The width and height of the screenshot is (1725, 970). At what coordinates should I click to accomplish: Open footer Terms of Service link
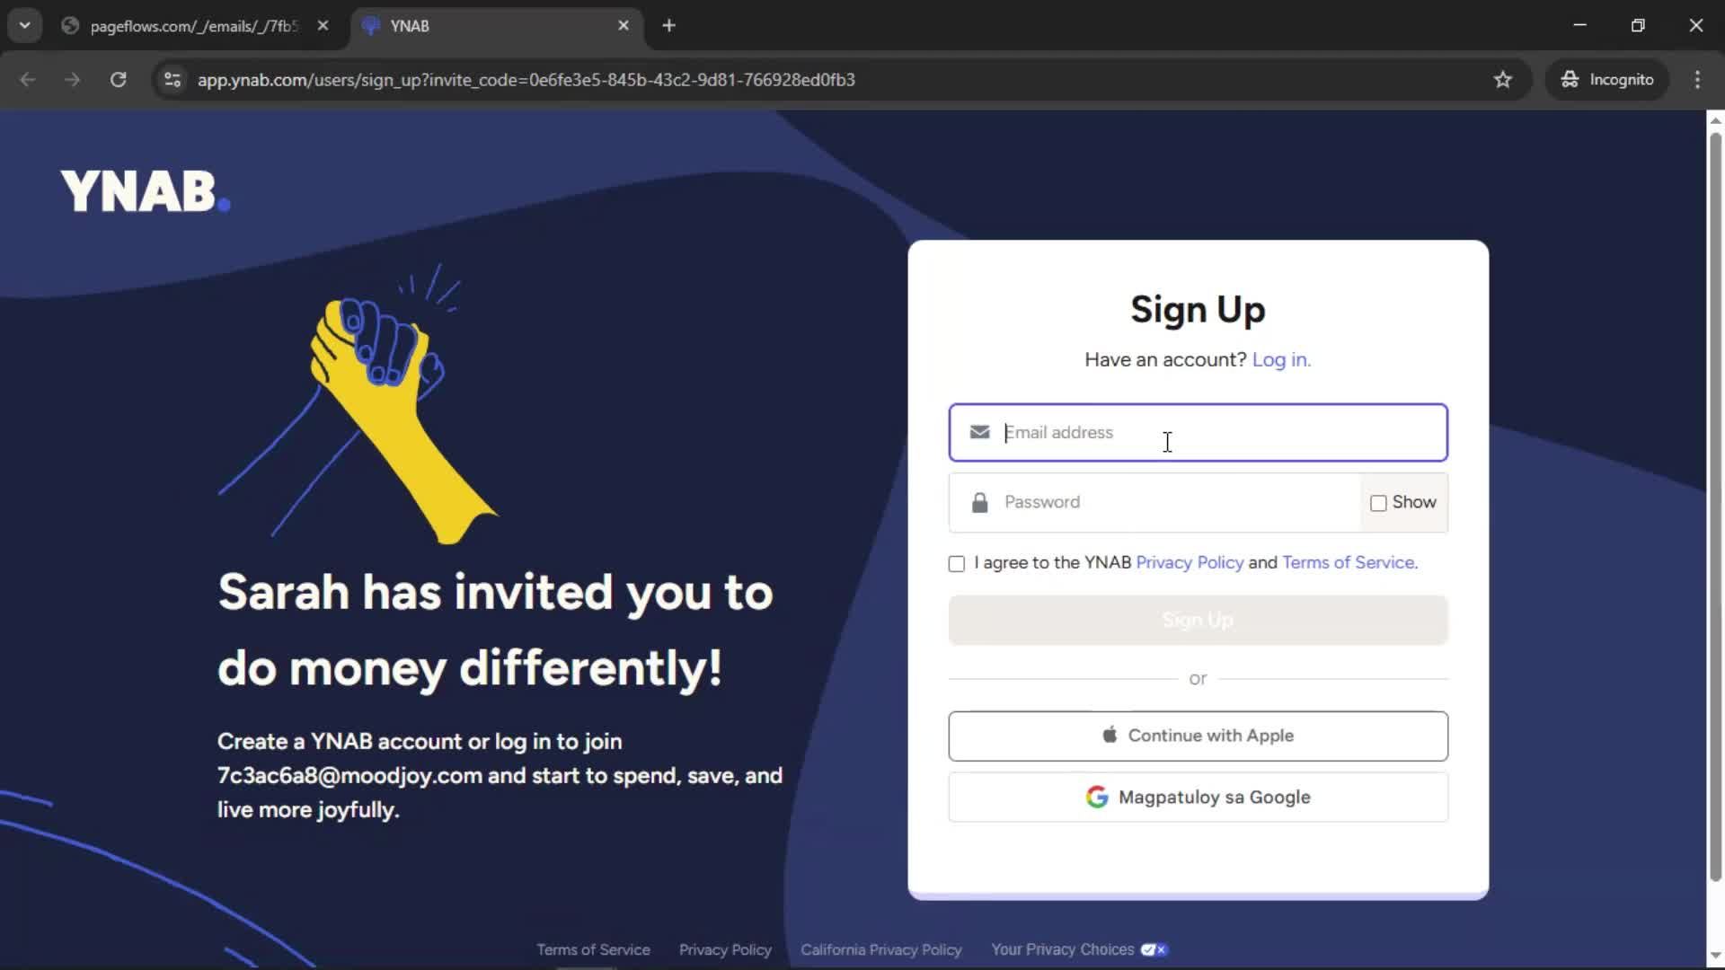click(x=593, y=949)
